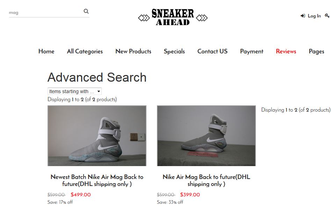Viewport: 331px width, 209px height.
Task: Click the diamond arrows left of logo
Action: tap(144, 18)
